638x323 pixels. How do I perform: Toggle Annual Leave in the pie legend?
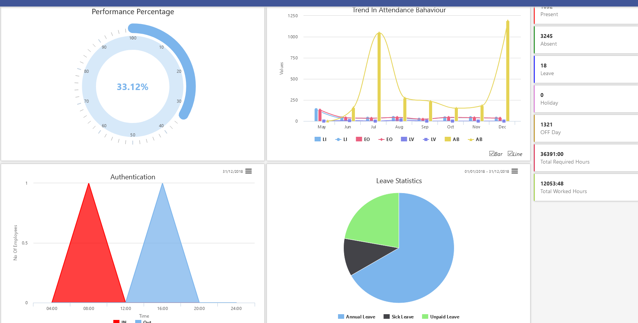tap(356, 317)
